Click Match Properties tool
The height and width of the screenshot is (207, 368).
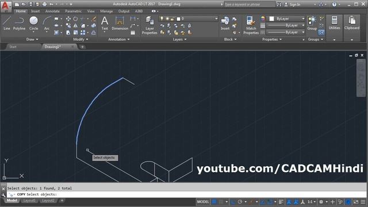pyautogui.click(x=251, y=25)
